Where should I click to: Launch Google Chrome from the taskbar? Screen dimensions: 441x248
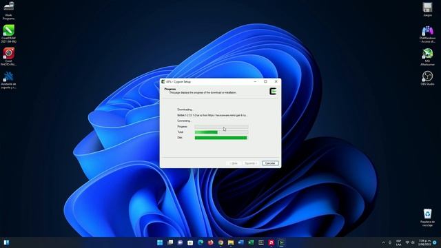point(220,242)
